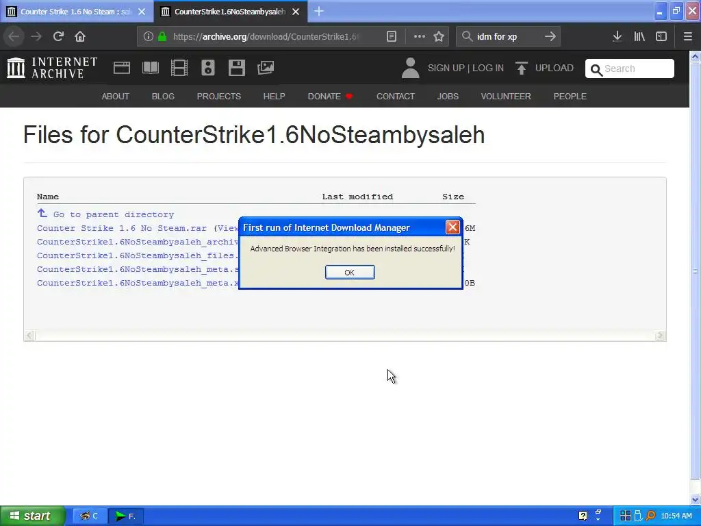Open CounterStrike1.6NoSteambysaleh_archive file link
This screenshot has height=526, width=701.
[x=138, y=242]
